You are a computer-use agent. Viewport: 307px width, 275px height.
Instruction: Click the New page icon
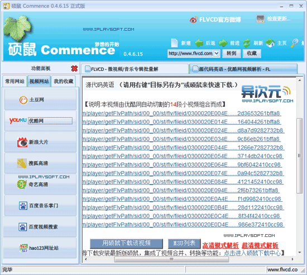[x=174, y=43]
